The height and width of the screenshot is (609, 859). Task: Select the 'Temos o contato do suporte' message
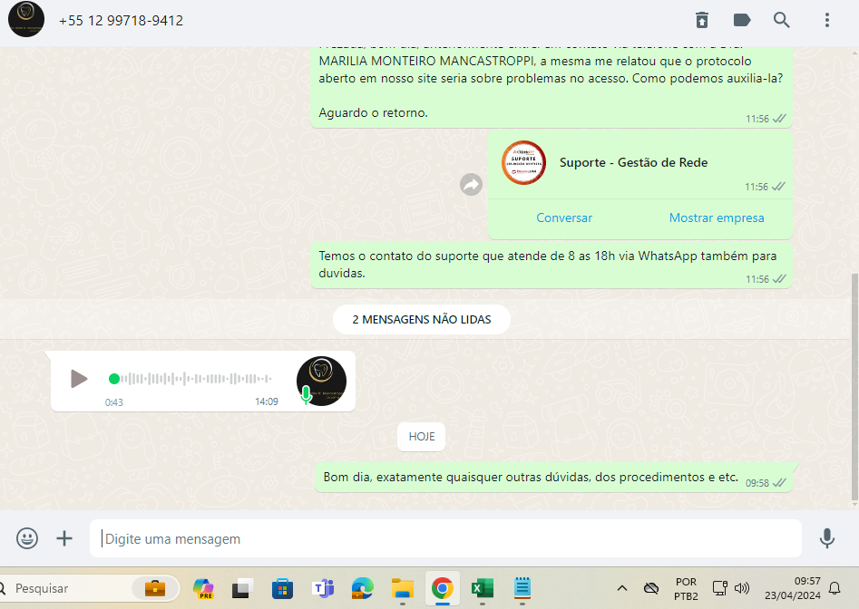552,265
